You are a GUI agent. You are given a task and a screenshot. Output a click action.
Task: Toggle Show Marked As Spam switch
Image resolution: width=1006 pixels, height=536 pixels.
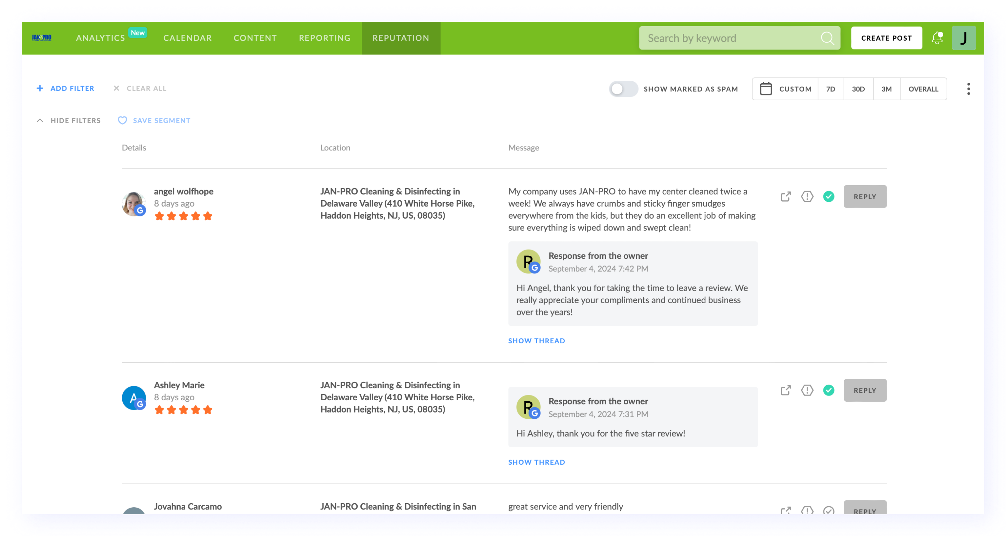(x=623, y=89)
